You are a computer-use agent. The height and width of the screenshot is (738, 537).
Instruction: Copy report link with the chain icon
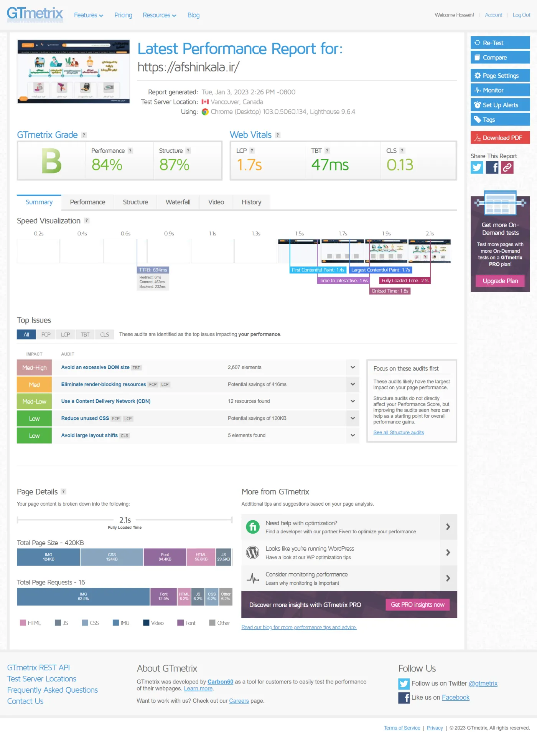click(507, 168)
